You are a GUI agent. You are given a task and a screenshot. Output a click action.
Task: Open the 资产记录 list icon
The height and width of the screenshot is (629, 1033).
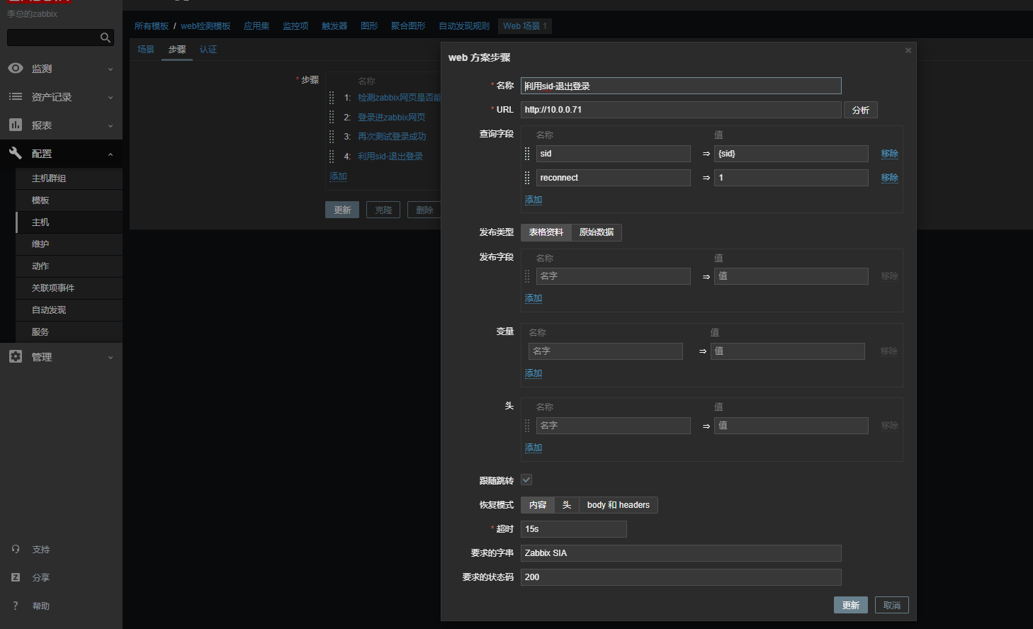[16, 96]
